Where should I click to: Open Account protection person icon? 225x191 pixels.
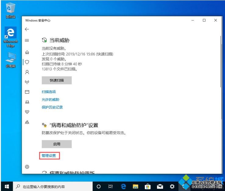click(27, 72)
